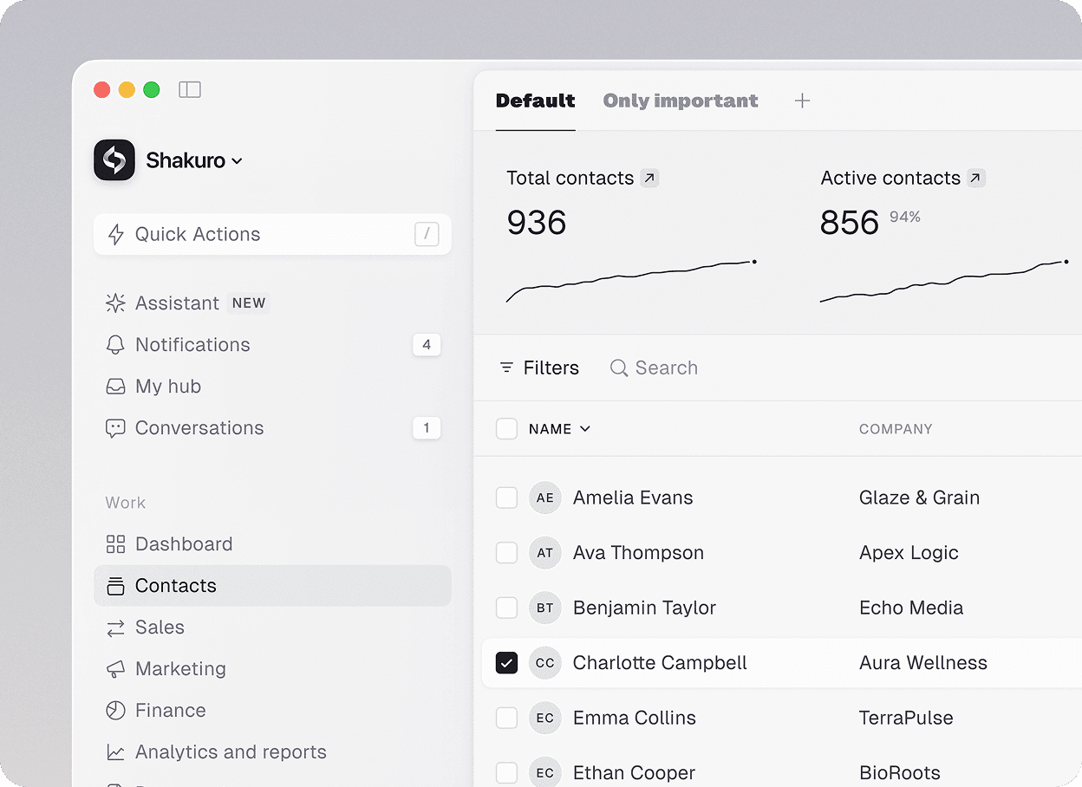Click the Search magnifier icon
The width and height of the screenshot is (1082, 787).
pyautogui.click(x=619, y=368)
